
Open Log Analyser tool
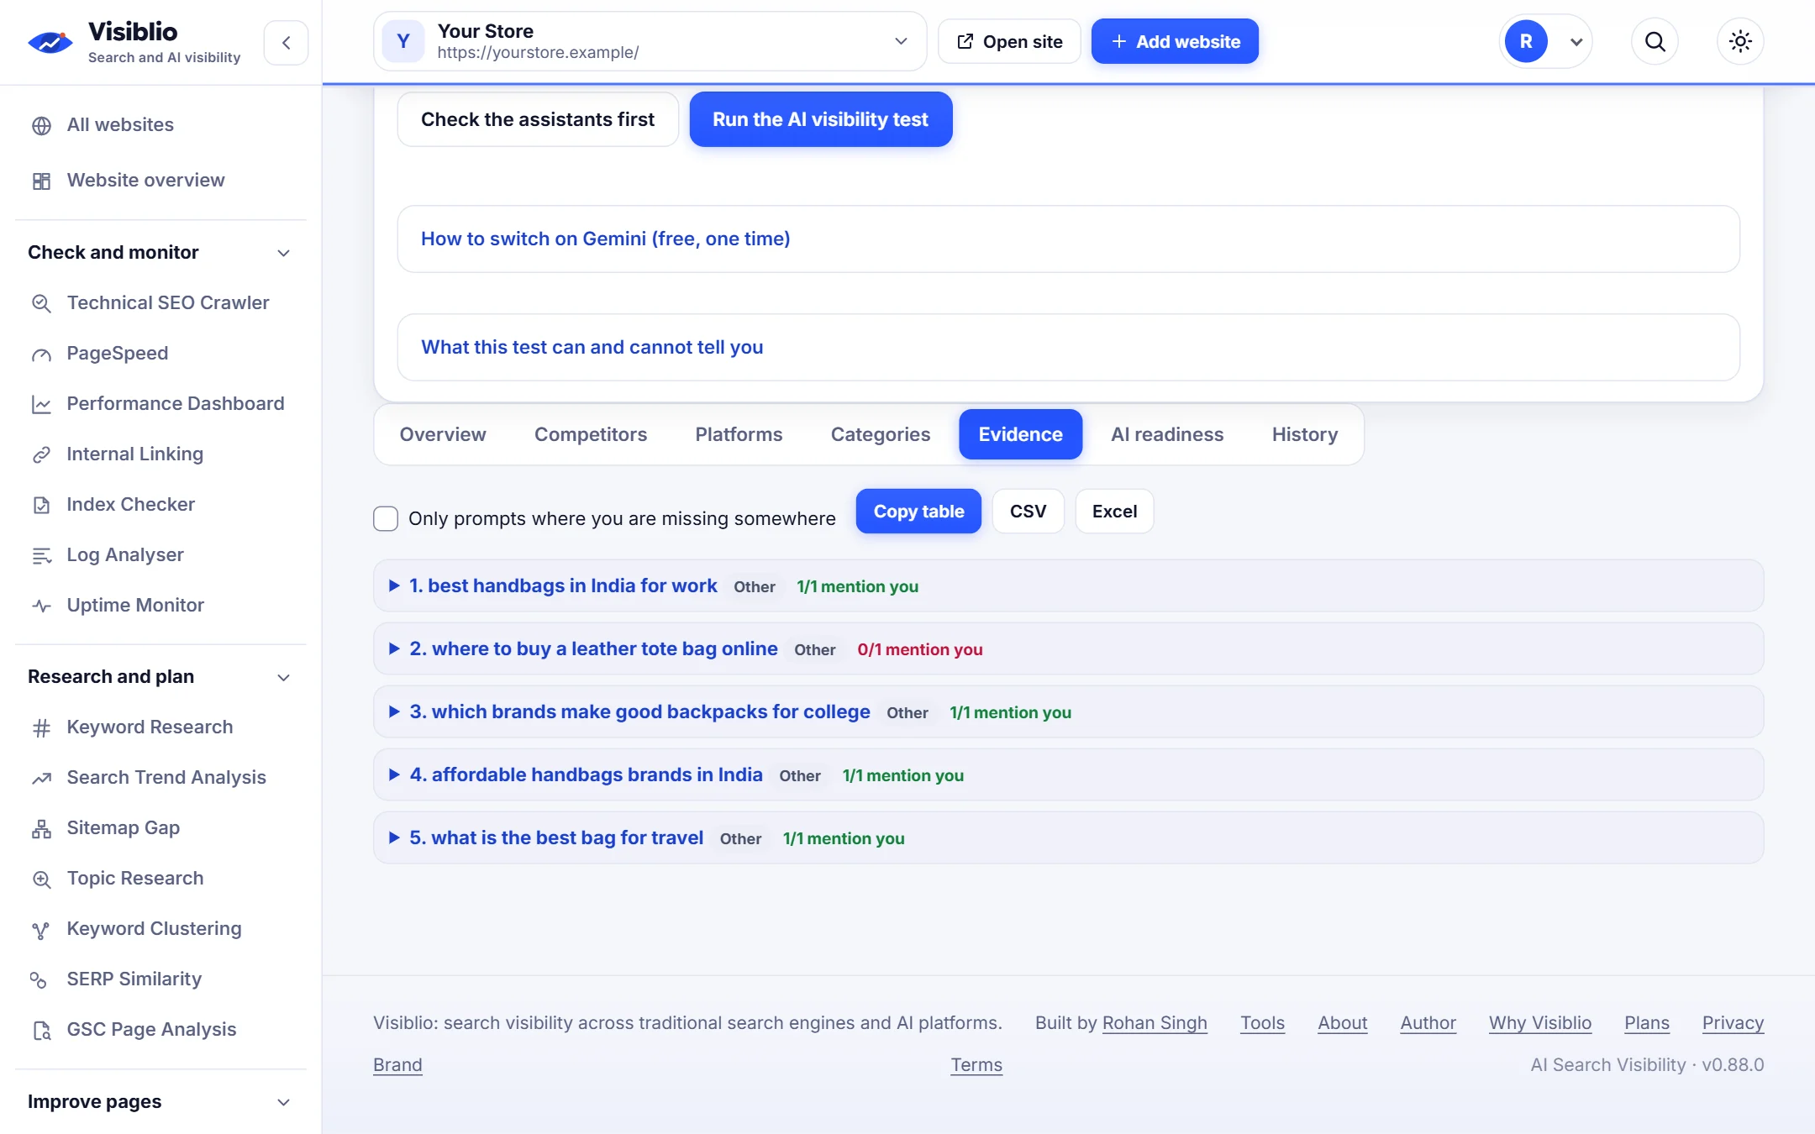pos(124,554)
